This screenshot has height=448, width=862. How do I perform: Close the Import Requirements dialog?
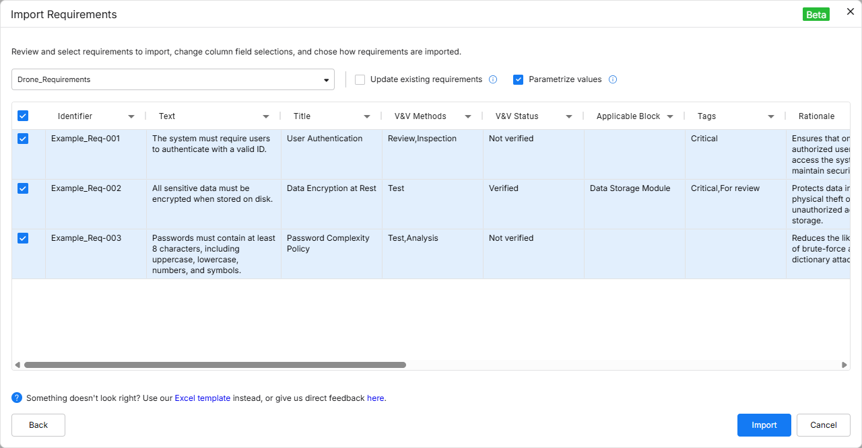(x=850, y=11)
